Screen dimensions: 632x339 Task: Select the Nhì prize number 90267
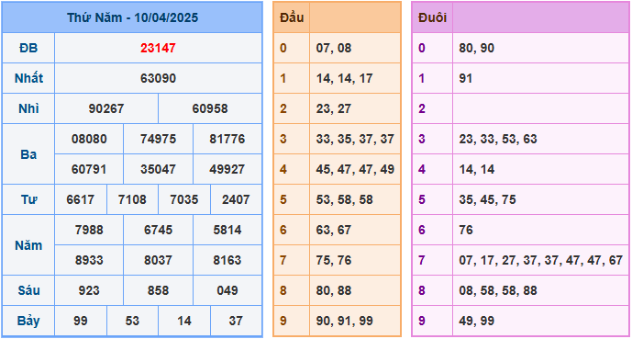[x=106, y=108]
